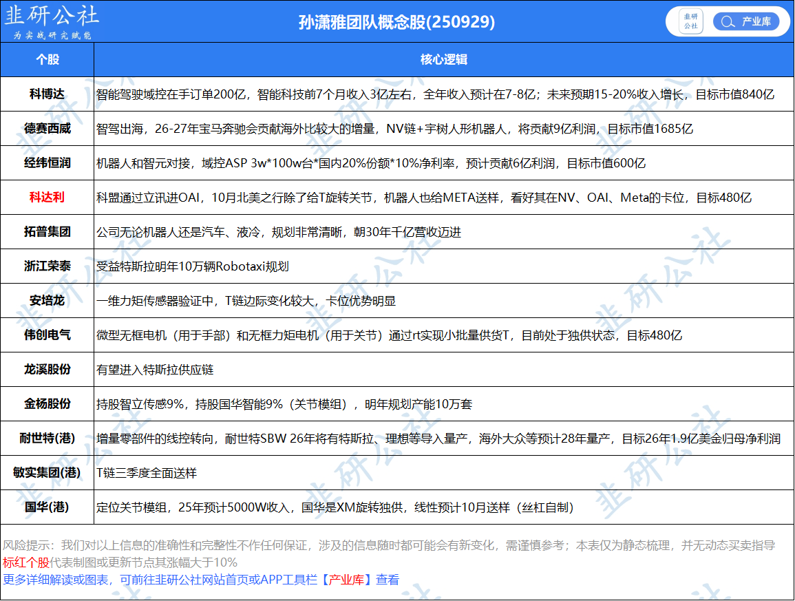Open 耐世特(港) stock entry
The height and width of the screenshot is (601, 795).
(x=47, y=439)
